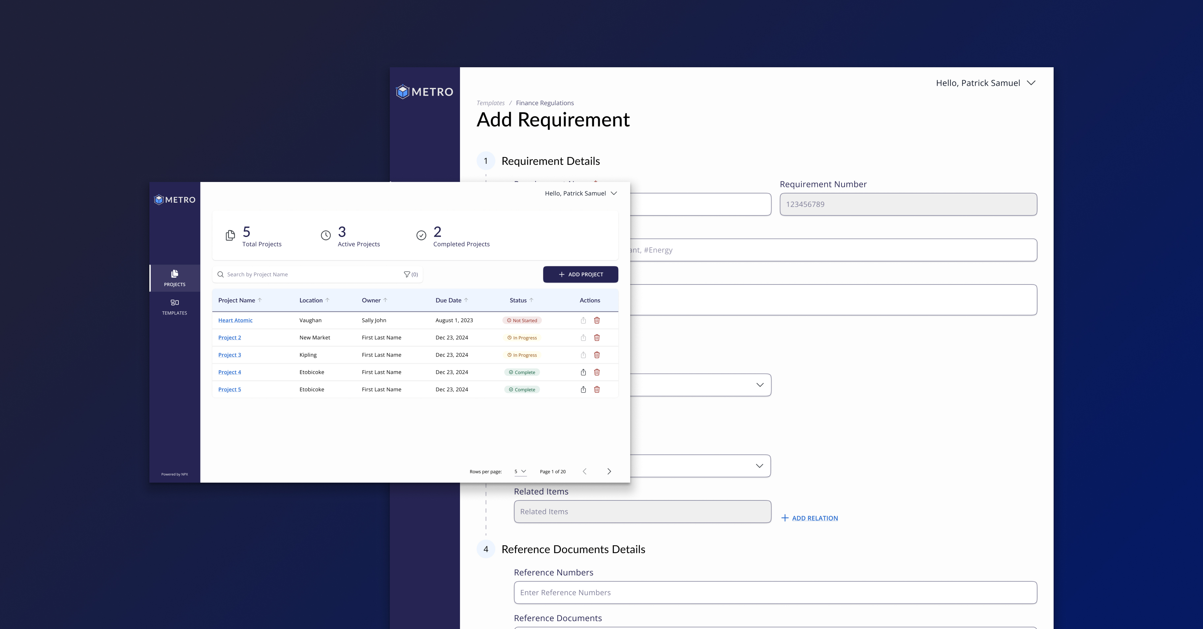Delete the Heart Atomic project

(597, 320)
